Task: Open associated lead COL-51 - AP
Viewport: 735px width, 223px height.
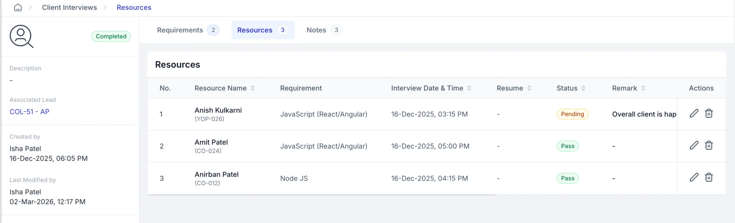Action: click(x=29, y=112)
